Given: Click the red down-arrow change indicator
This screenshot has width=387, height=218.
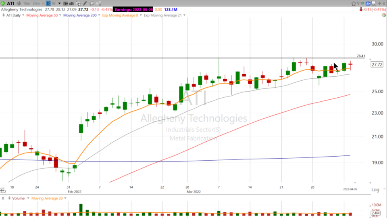Looking at the screenshot, I should tap(361, 9).
